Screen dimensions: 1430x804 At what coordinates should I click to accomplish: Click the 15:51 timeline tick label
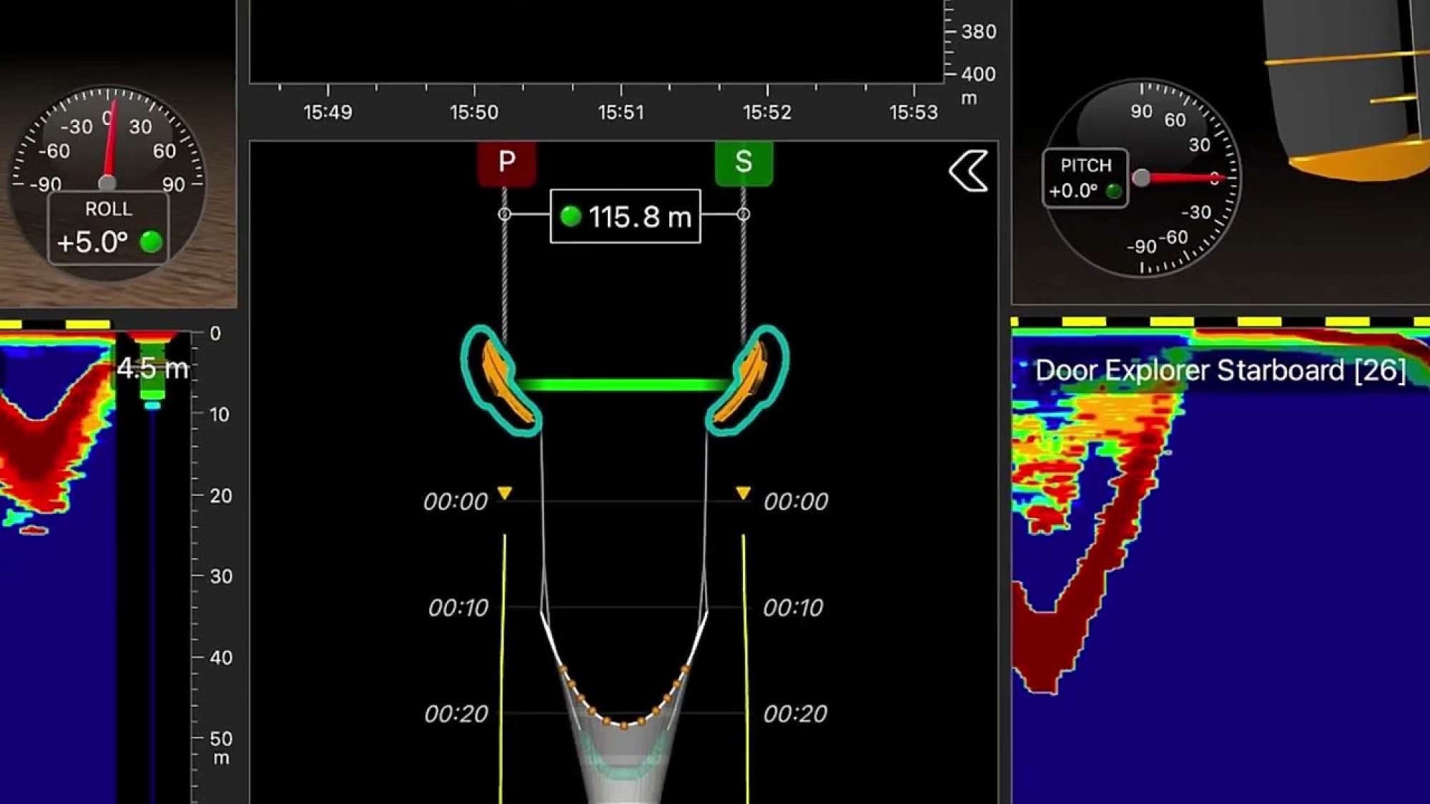point(621,112)
